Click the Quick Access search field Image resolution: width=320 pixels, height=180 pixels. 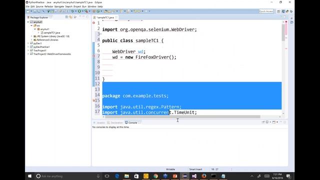coord(266,11)
